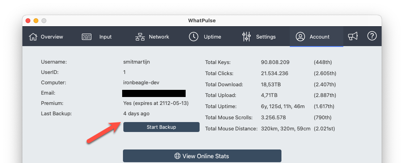Click username value smitmartijn

[x=137, y=62]
